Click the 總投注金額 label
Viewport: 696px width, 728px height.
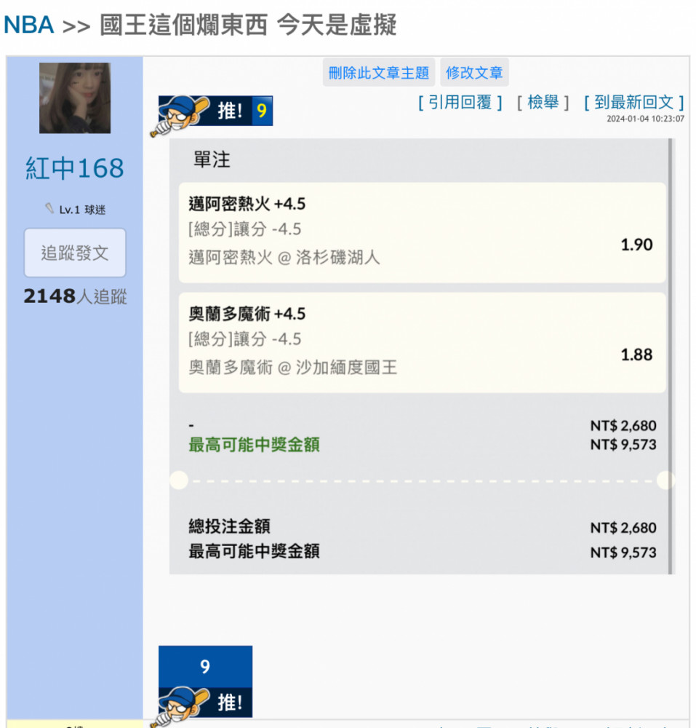point(229,526)
